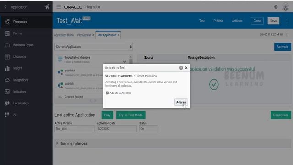This screenshot has height=165, width=293.
Task: Select the Created Project entry
Action: 74,97
